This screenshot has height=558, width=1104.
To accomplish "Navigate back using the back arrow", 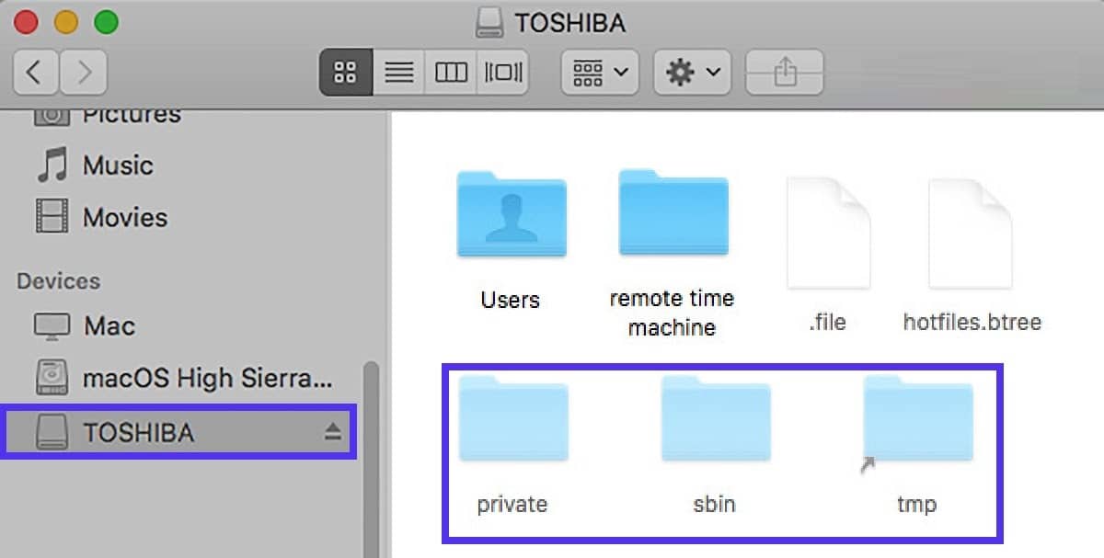I will (35, 72).
